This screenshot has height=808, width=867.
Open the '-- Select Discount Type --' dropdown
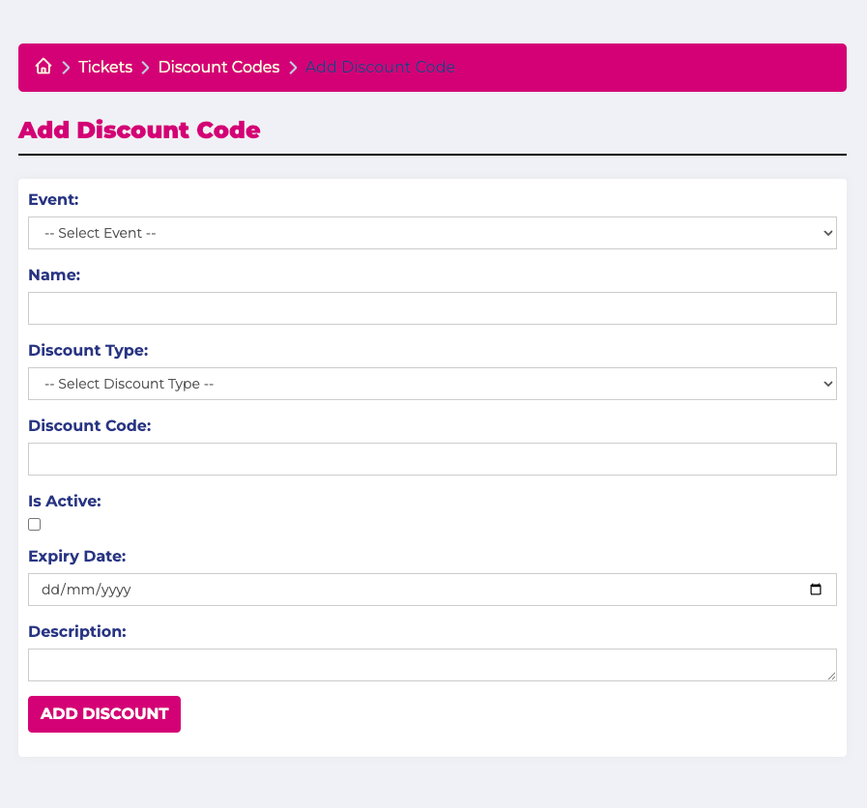432,384
